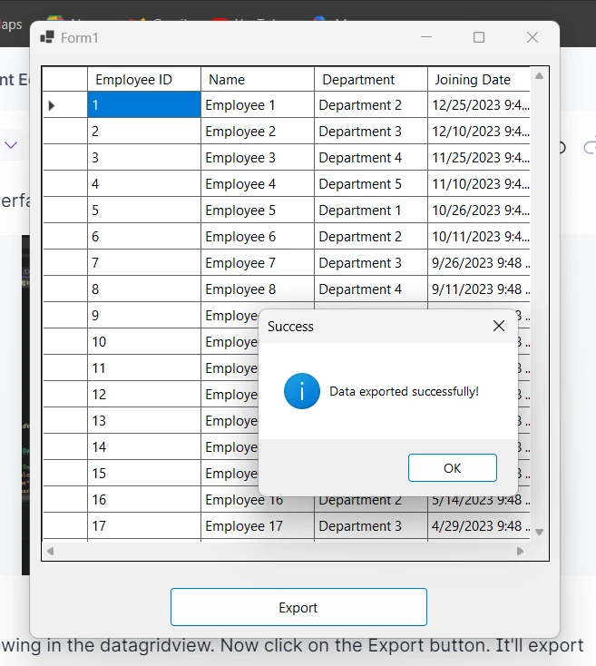
Task: Click vertical scrollbar down arrow
Action: pos(540,532)
